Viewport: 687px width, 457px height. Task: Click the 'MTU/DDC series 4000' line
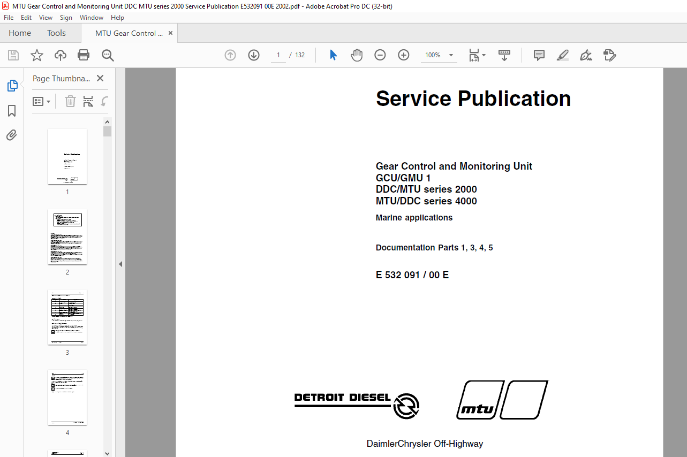pos(426,201)
